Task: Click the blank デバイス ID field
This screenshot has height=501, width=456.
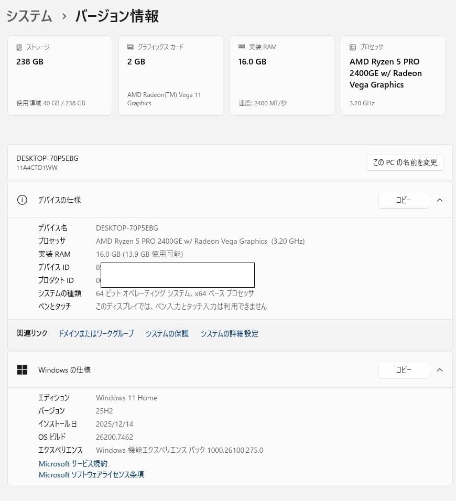Action: pyautogui.click(x=177, y=275)
